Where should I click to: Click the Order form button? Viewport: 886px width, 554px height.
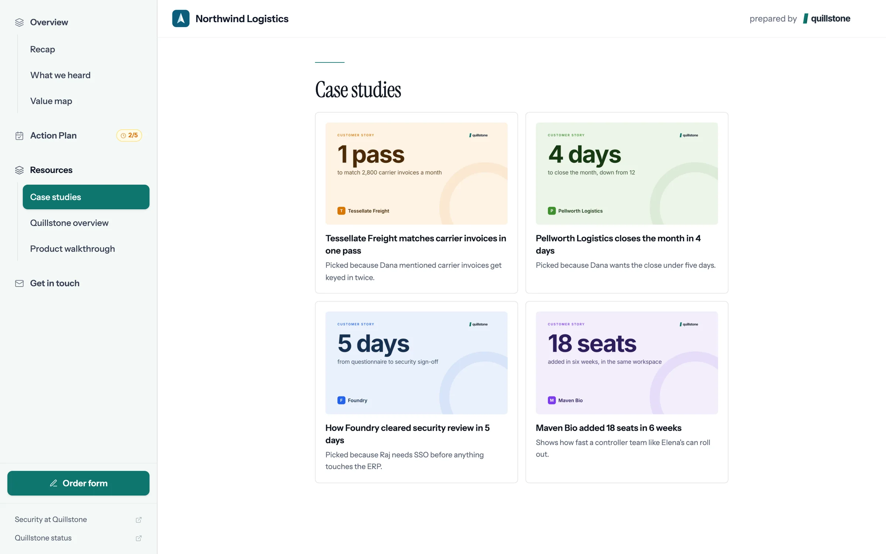[x=78, y=483]
